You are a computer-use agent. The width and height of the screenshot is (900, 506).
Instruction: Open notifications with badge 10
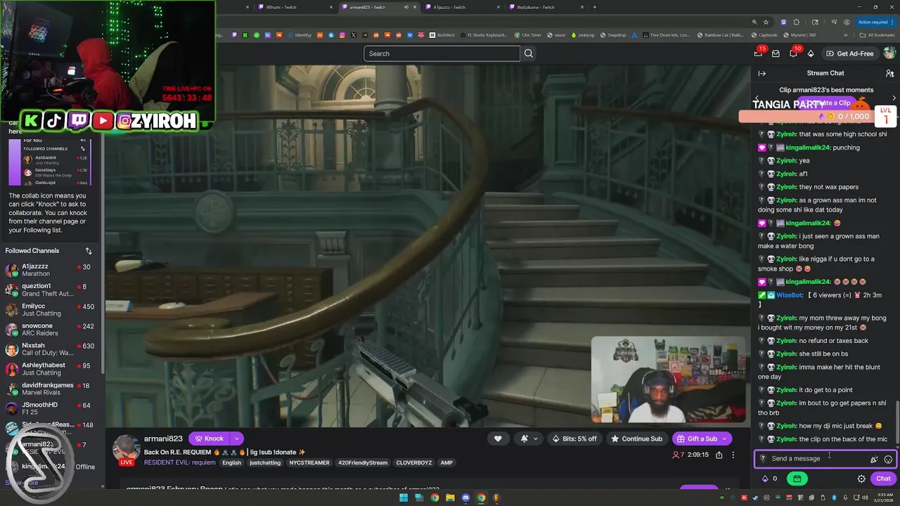pos(794,53)
